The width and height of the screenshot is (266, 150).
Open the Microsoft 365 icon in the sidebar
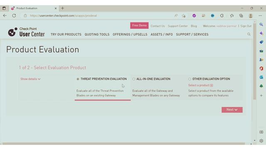click(261, 68)
